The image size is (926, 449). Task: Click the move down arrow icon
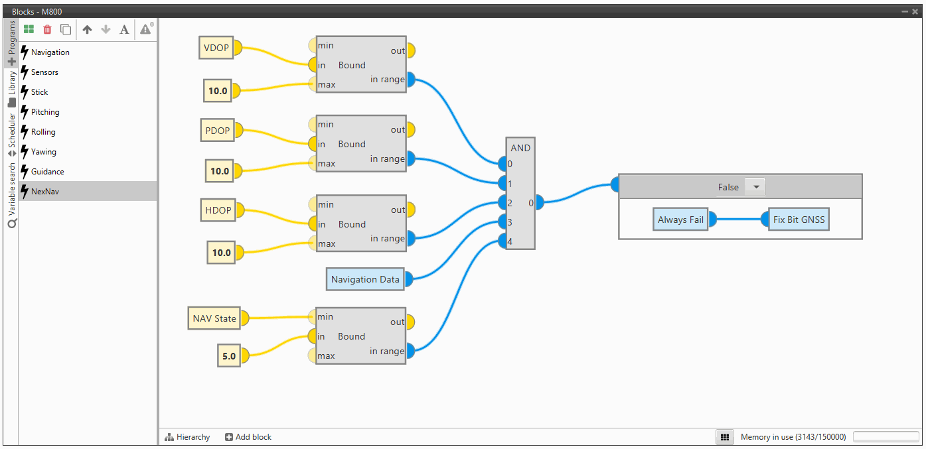(106, 29)
